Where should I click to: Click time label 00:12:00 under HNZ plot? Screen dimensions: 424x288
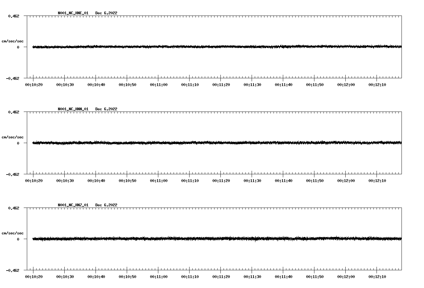click(346, 277)
